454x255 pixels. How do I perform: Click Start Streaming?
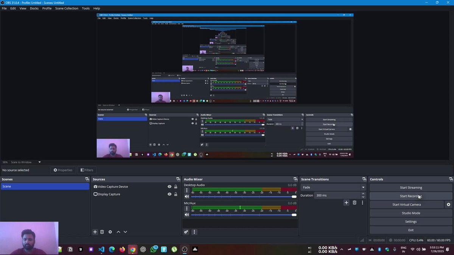tap(411, 187)
